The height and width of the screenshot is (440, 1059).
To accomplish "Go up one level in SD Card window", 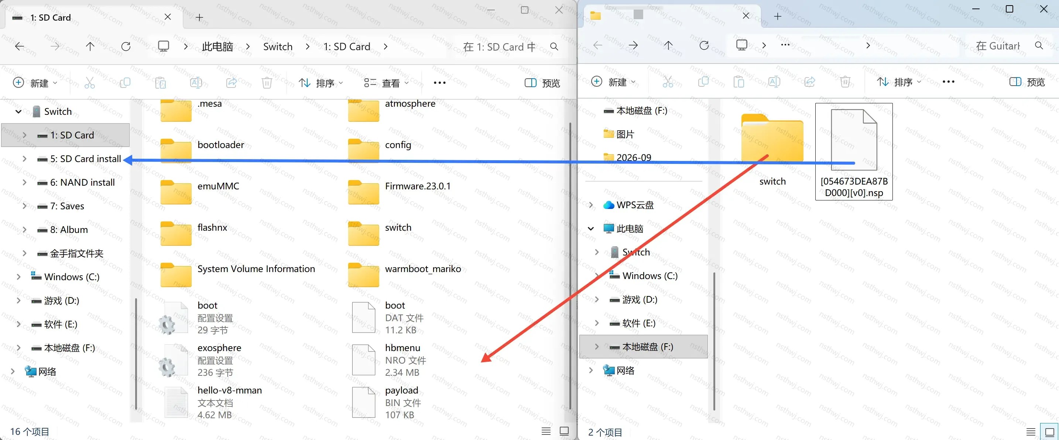I will (x=90, y=47).
